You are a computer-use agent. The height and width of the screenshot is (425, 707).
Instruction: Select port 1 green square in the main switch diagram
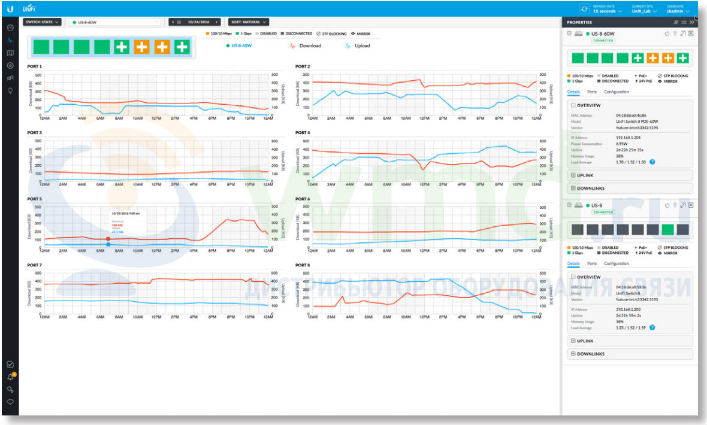click(41, 47)
